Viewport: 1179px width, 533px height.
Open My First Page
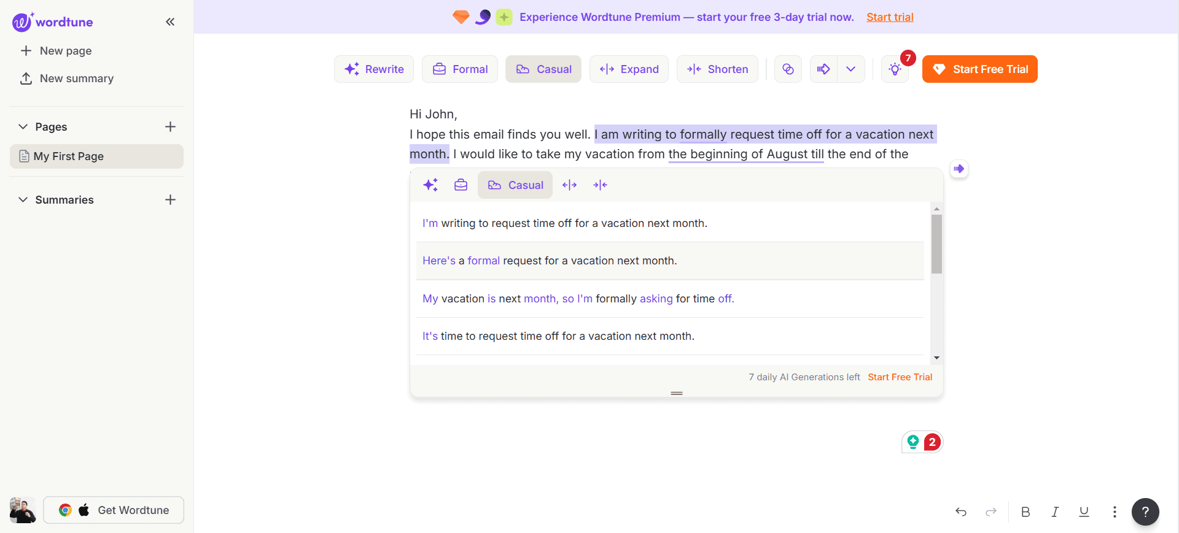[x=96, y=156]
